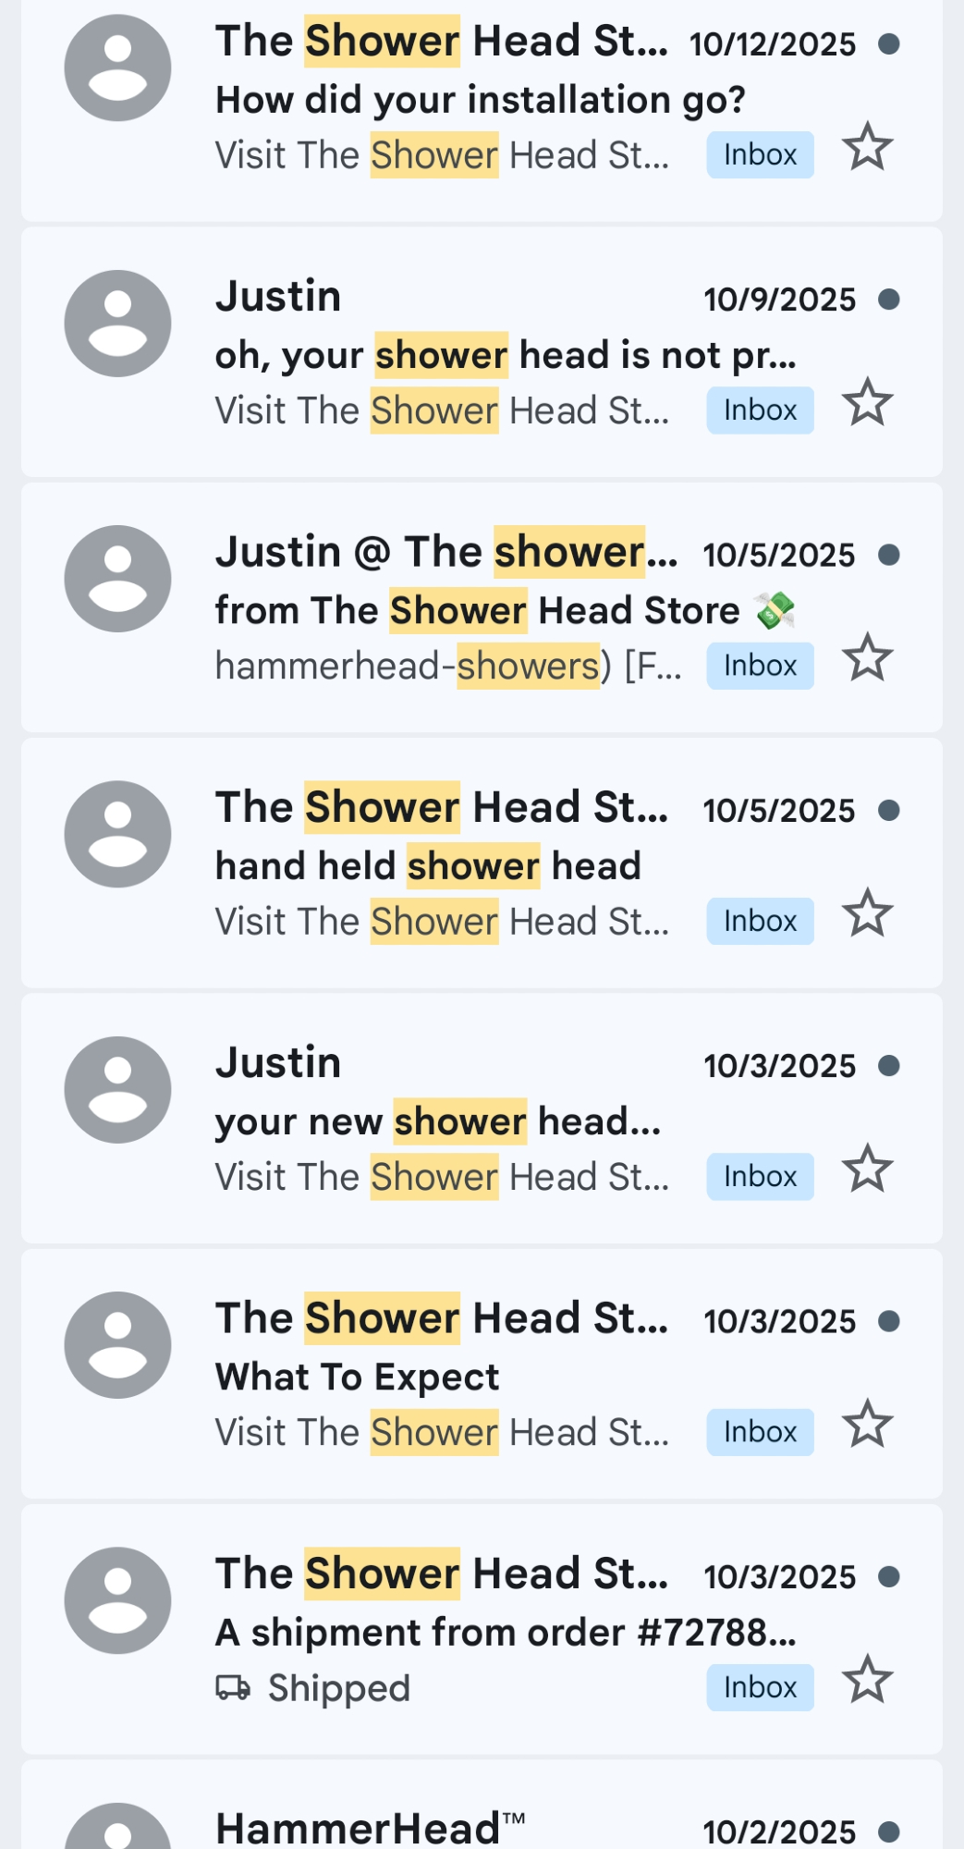Star the 'oh, your shower head' email
The width and height of the screenshot is (964, 1849).
click(867, 403)
